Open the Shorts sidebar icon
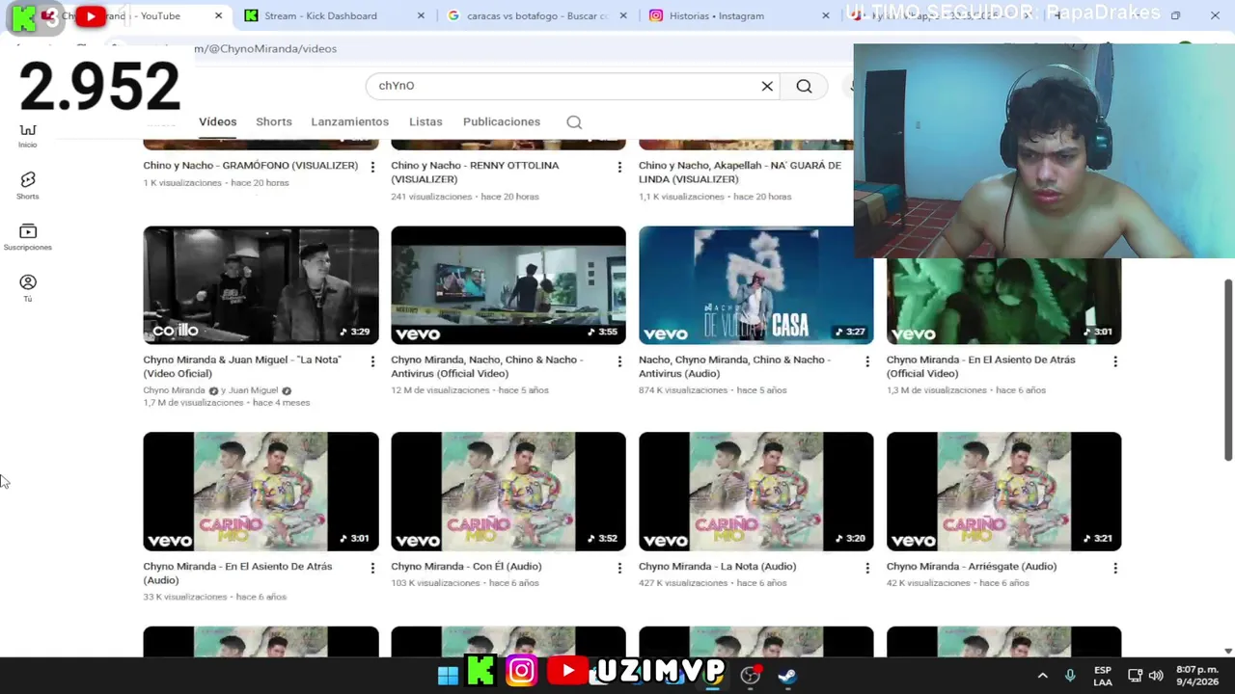Screen dimensions: 1235x694 27,186
